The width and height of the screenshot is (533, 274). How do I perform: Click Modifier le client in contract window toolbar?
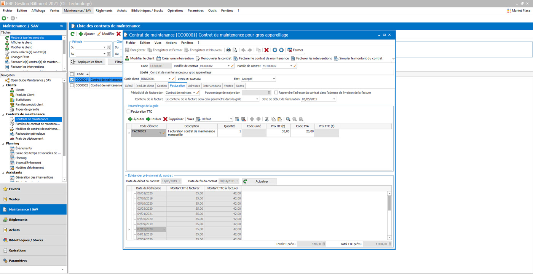(140, 59)
